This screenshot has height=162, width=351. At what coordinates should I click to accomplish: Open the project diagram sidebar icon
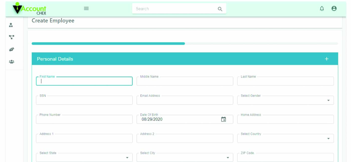[12, 37]
